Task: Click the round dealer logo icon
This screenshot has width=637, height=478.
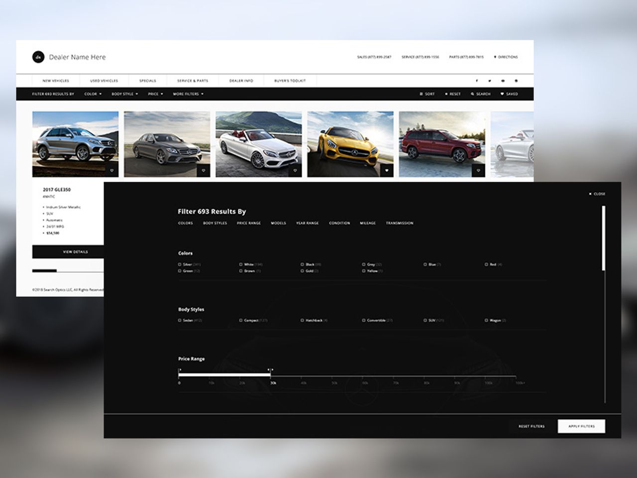Action: 38,57
